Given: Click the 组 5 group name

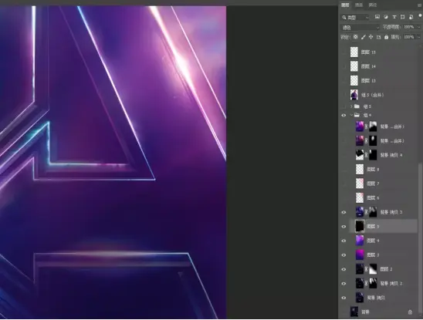Looking at the screenshot, I should (367, 106).
